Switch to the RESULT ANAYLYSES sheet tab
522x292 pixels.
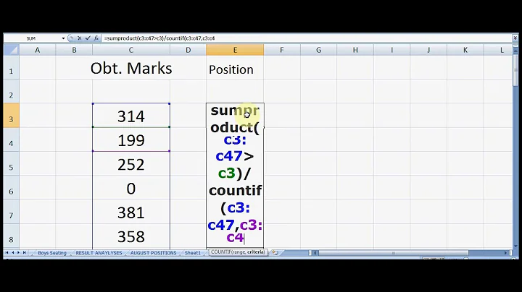coord(99,253)
